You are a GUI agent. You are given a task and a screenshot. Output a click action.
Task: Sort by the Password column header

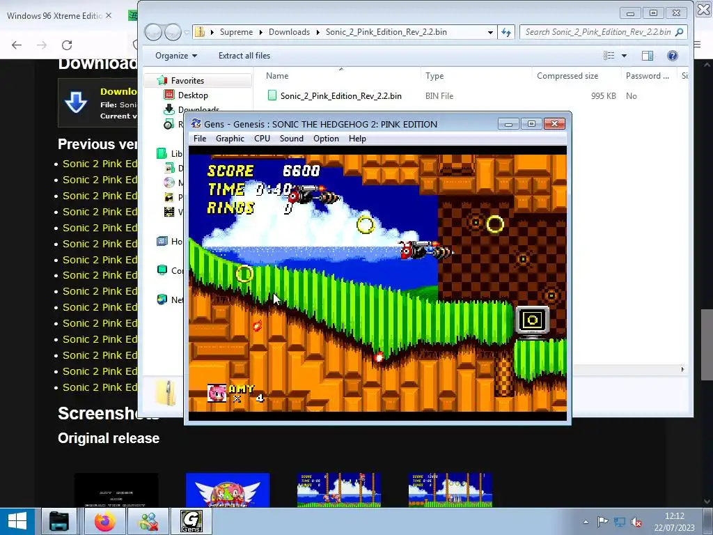(x=647, y=76)
